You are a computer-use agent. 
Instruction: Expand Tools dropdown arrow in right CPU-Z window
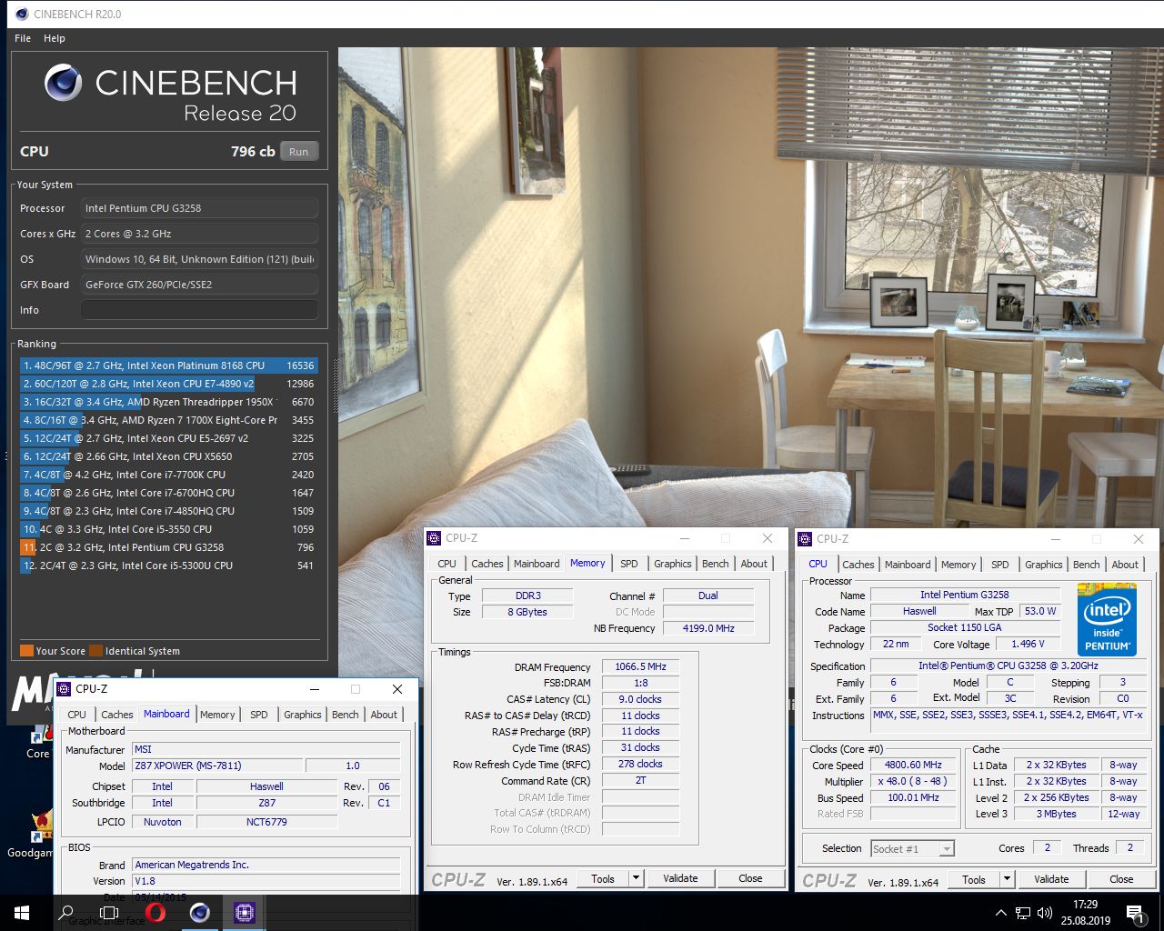coord(1008,879)
